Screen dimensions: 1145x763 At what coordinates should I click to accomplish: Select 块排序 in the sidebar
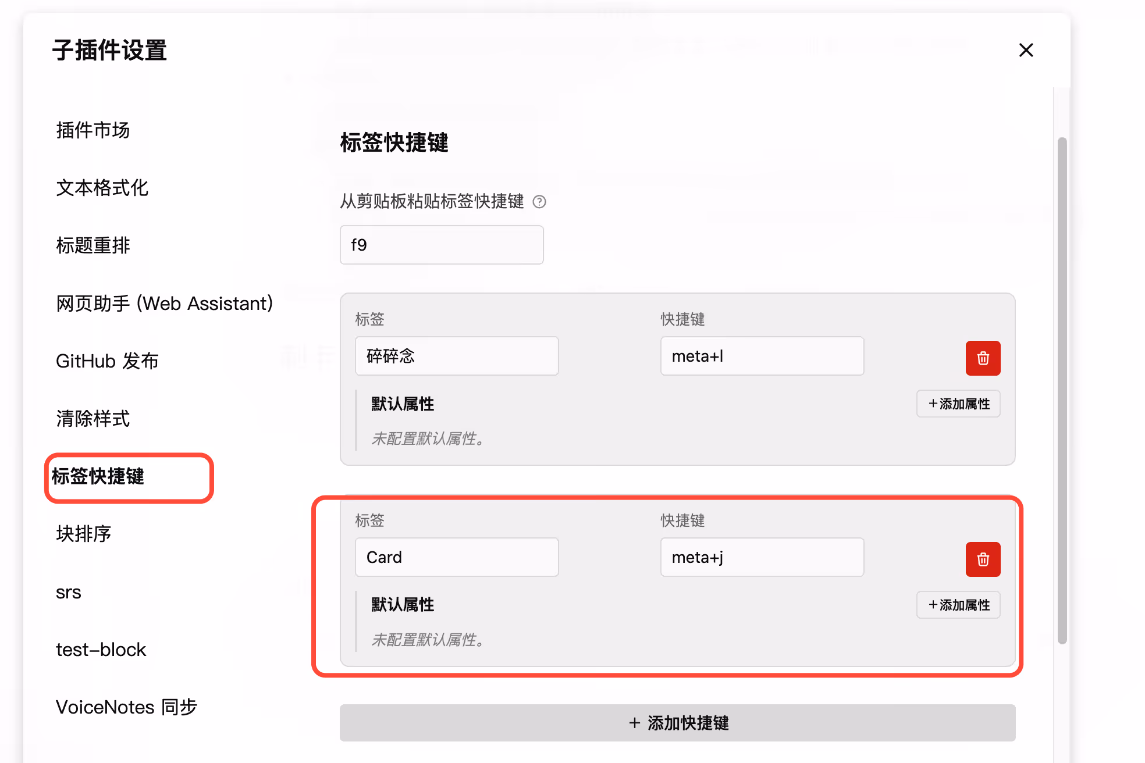(84, 533)
